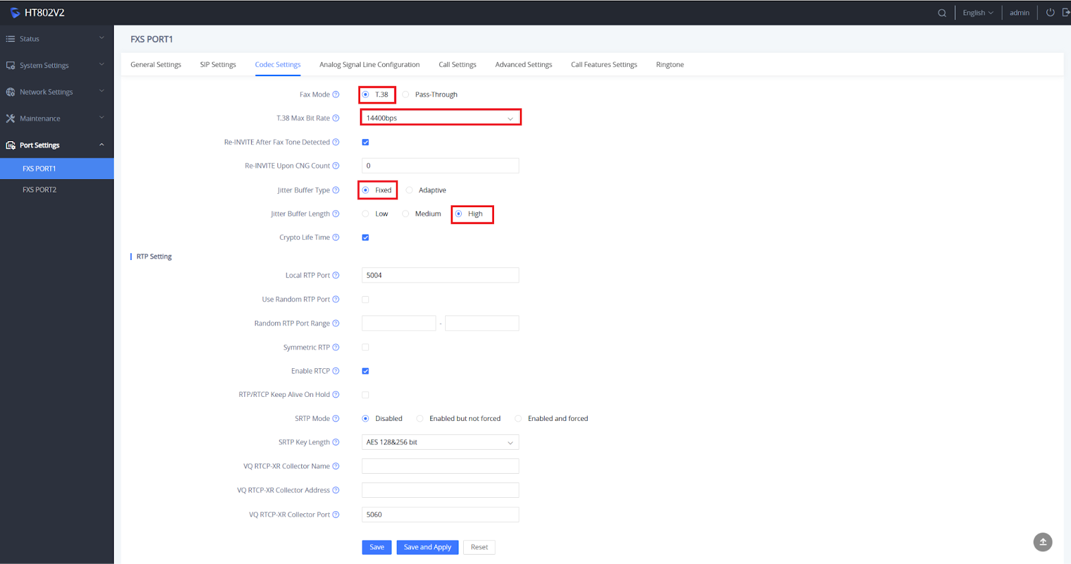The image size is (1071, 564).
Task: Open help tooltip for Enable RTCP
Action: 336,371
